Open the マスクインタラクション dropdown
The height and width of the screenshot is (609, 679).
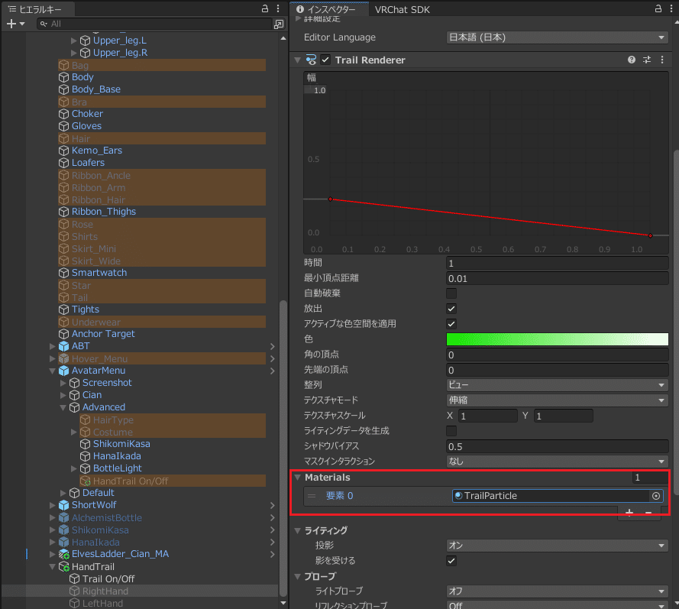[558, 462]
